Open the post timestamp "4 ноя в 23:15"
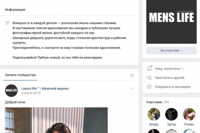200x133 pixels. 31,93
